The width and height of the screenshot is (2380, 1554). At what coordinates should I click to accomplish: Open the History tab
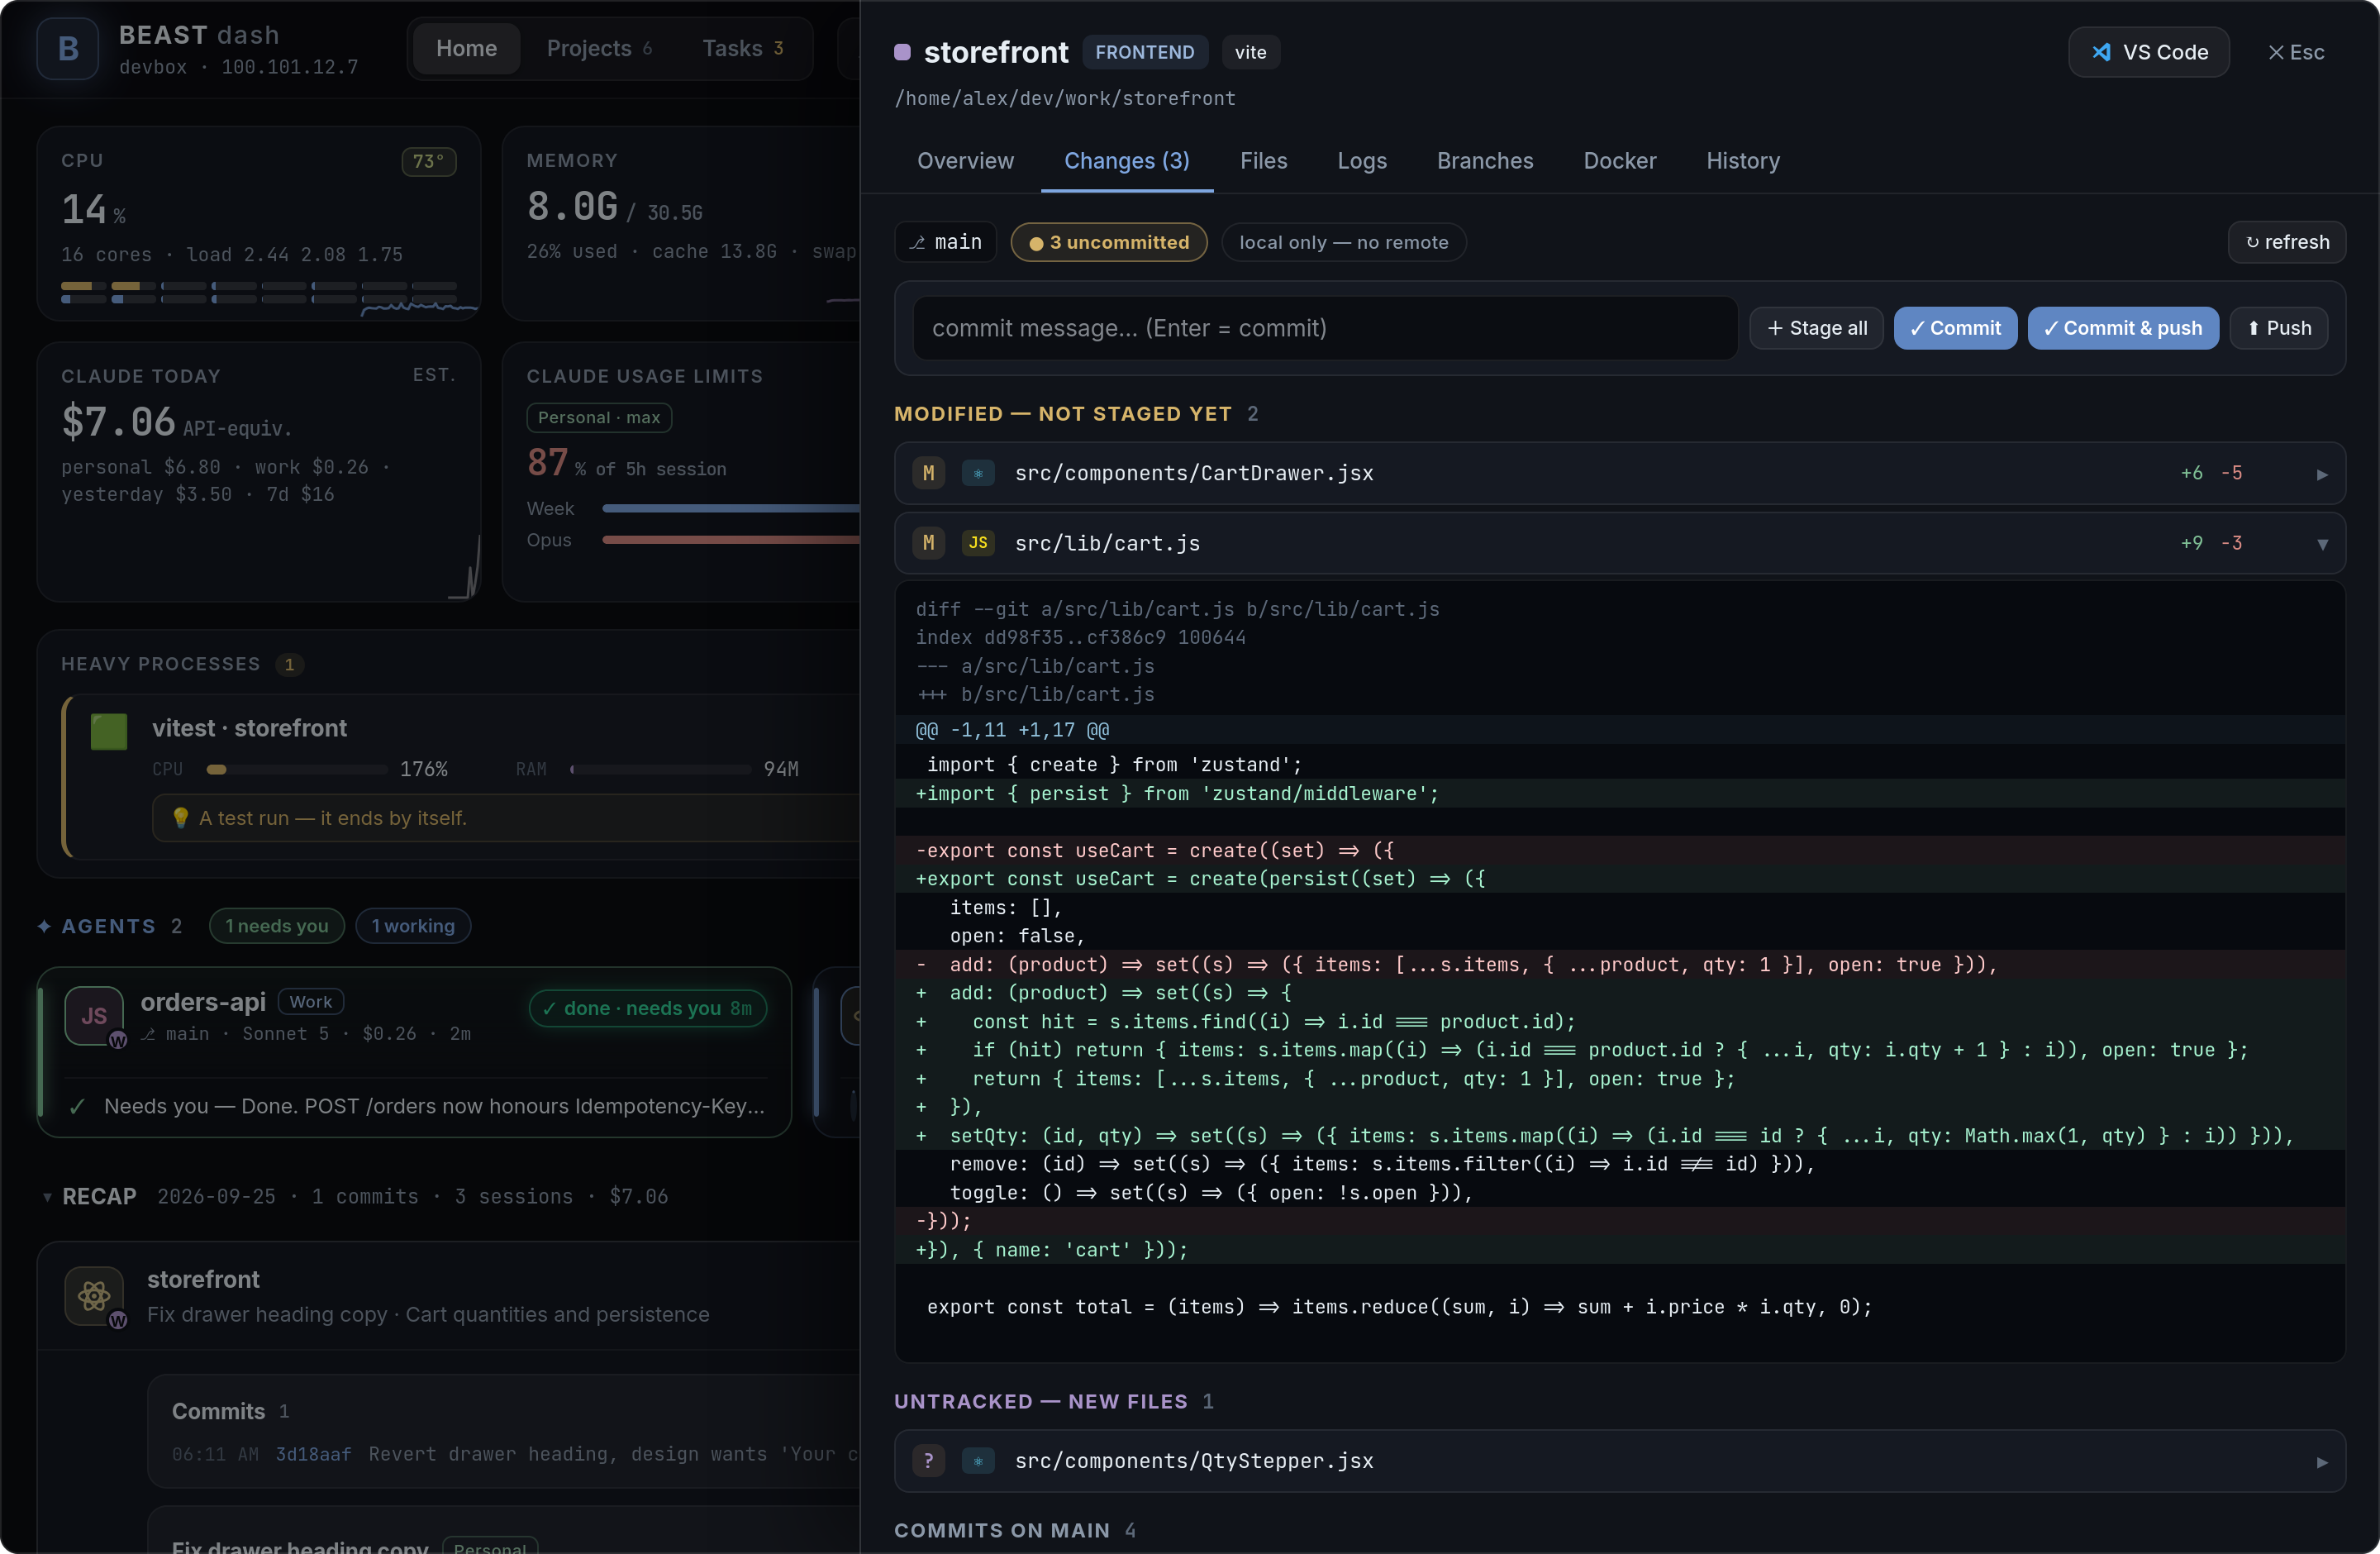1743,161
